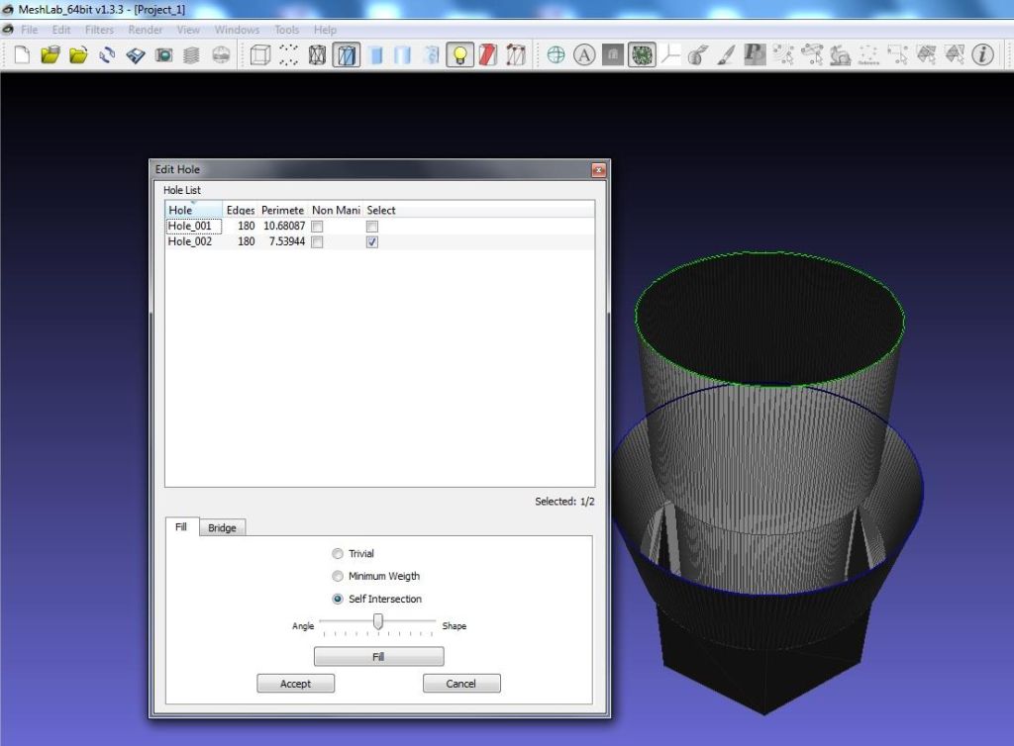The height and width of the screenshot is (746, 1014).
Task: Choose the Trivial fill option
Action: (x=339, y=554)
